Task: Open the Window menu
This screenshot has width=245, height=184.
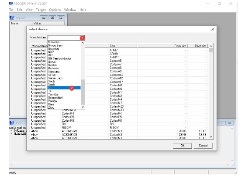Action: click(x=70, y=10)
